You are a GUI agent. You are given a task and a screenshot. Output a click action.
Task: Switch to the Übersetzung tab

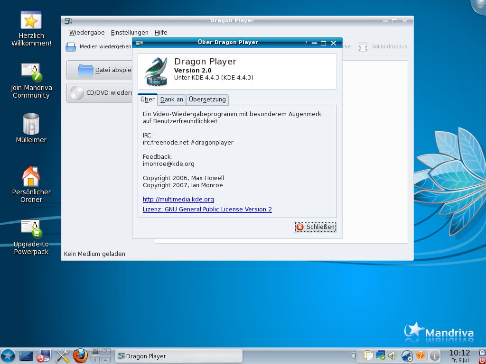click(x=207, y=100)
